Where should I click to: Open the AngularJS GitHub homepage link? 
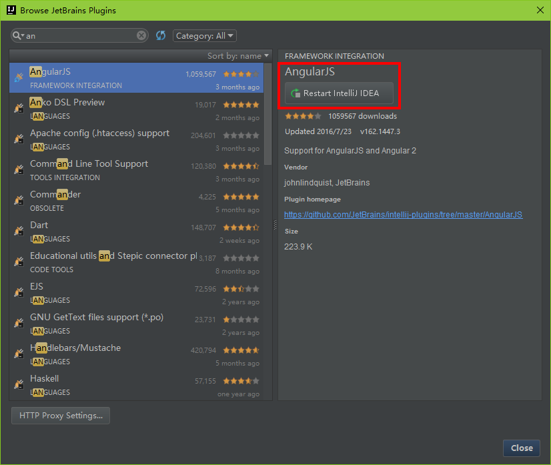point(403,214)
